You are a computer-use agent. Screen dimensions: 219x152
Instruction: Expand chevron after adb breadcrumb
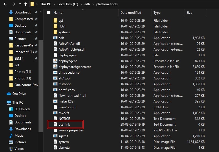93,4
